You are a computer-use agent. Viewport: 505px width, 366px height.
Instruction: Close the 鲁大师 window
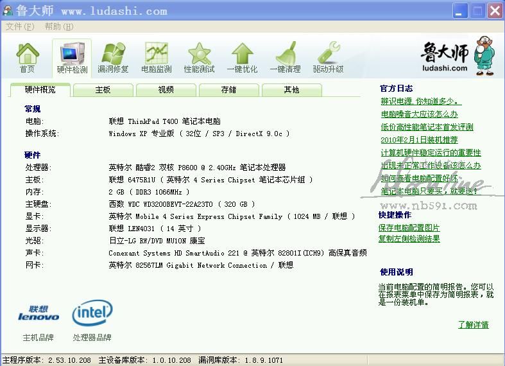pyautogui.click(x=495, y=11)
